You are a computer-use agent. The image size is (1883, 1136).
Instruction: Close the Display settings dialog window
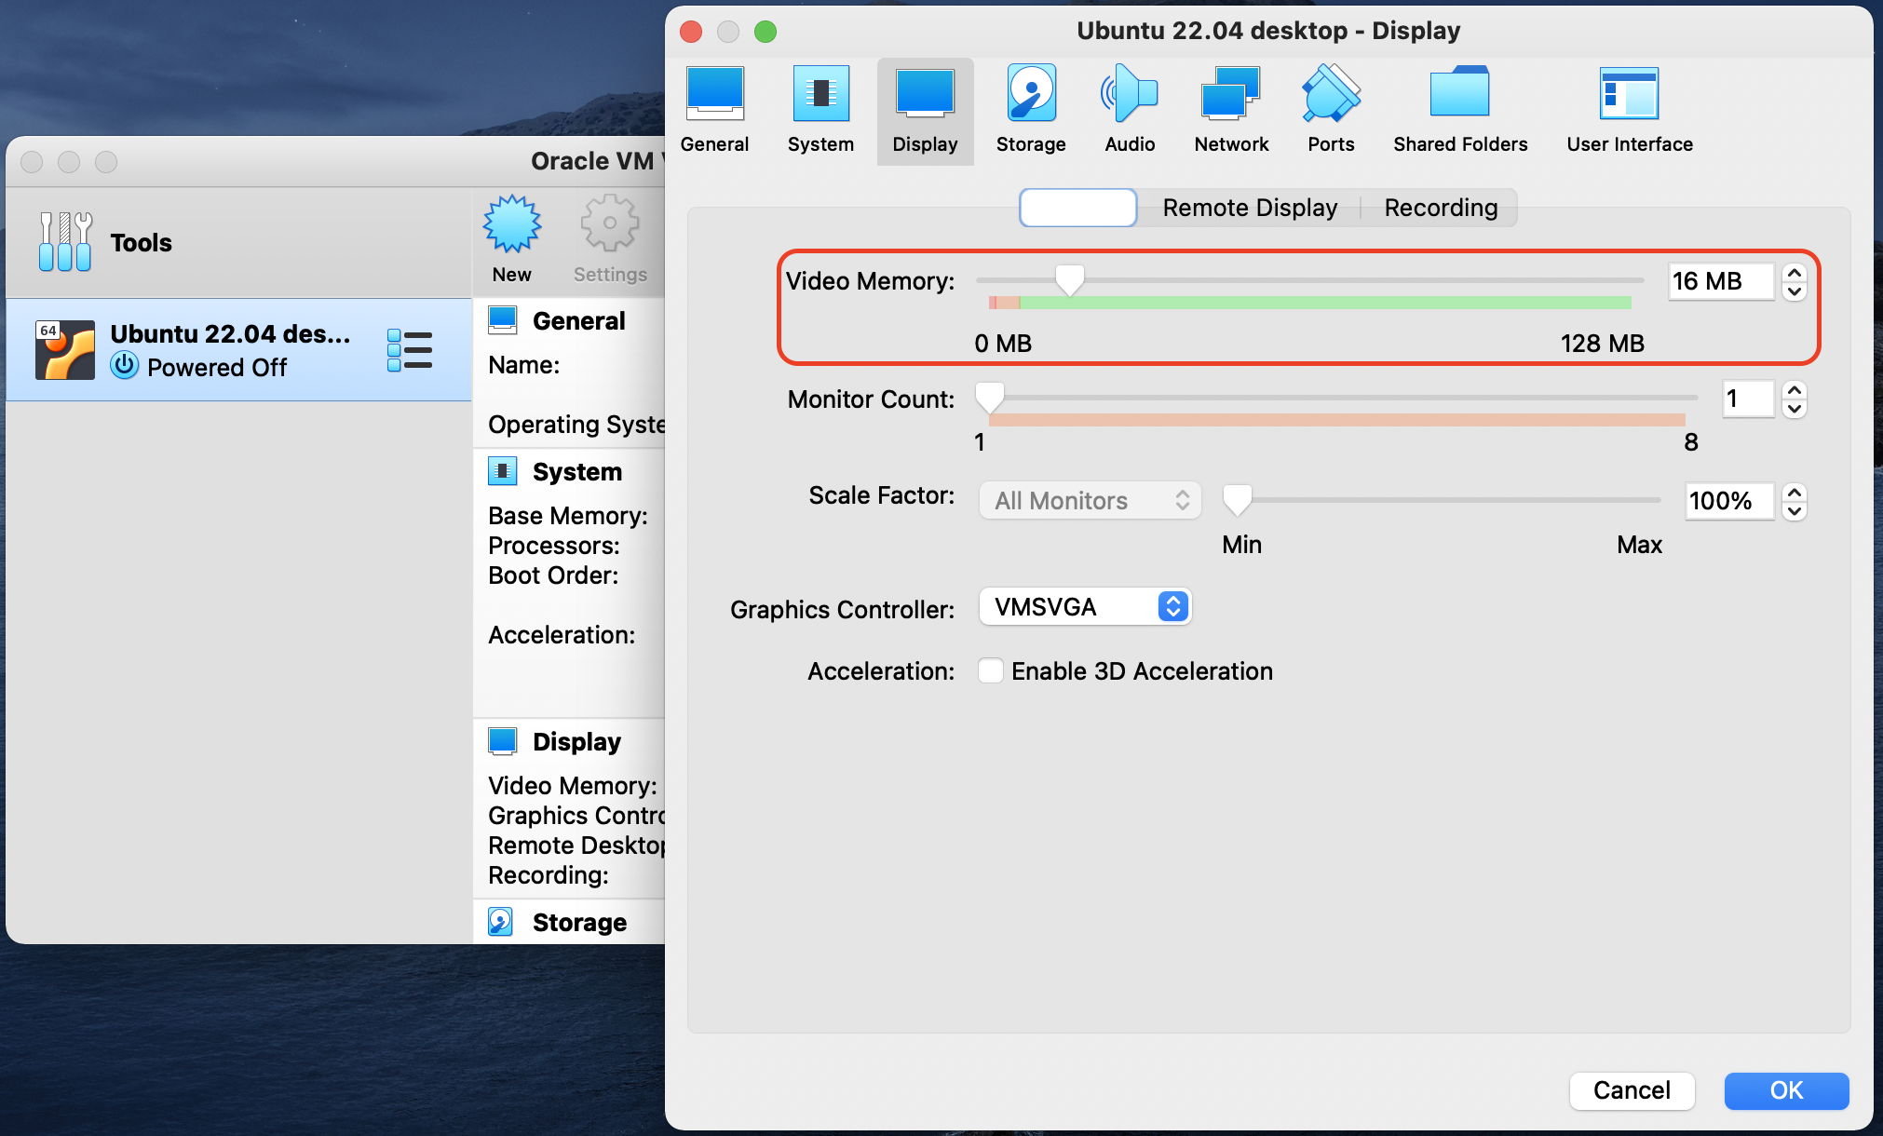(x=691, y=31)
